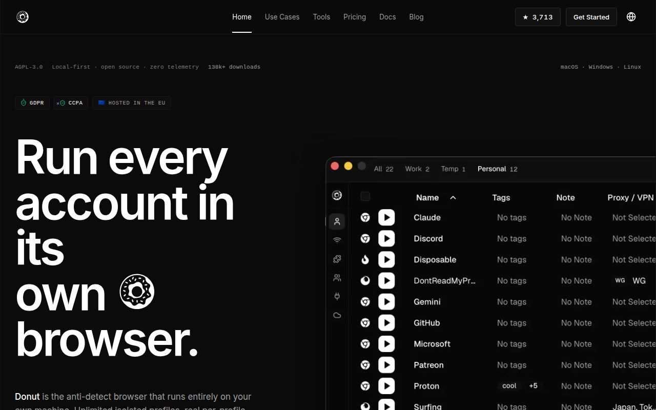
Task: Expand the +5 tags on Proton
Action: click(x=533, y=386)
